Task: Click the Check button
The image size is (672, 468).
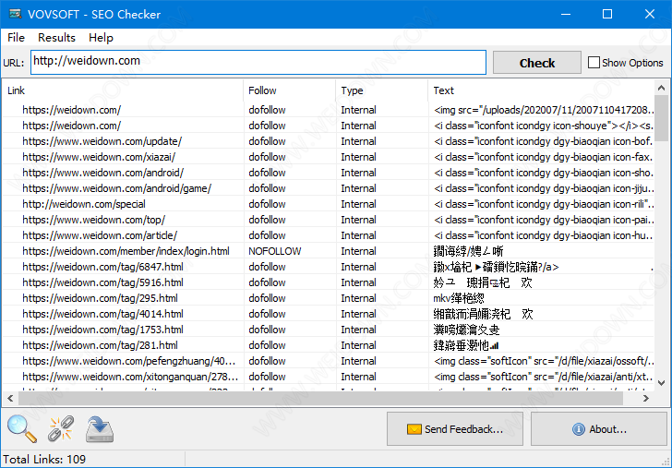Action: 537,63
